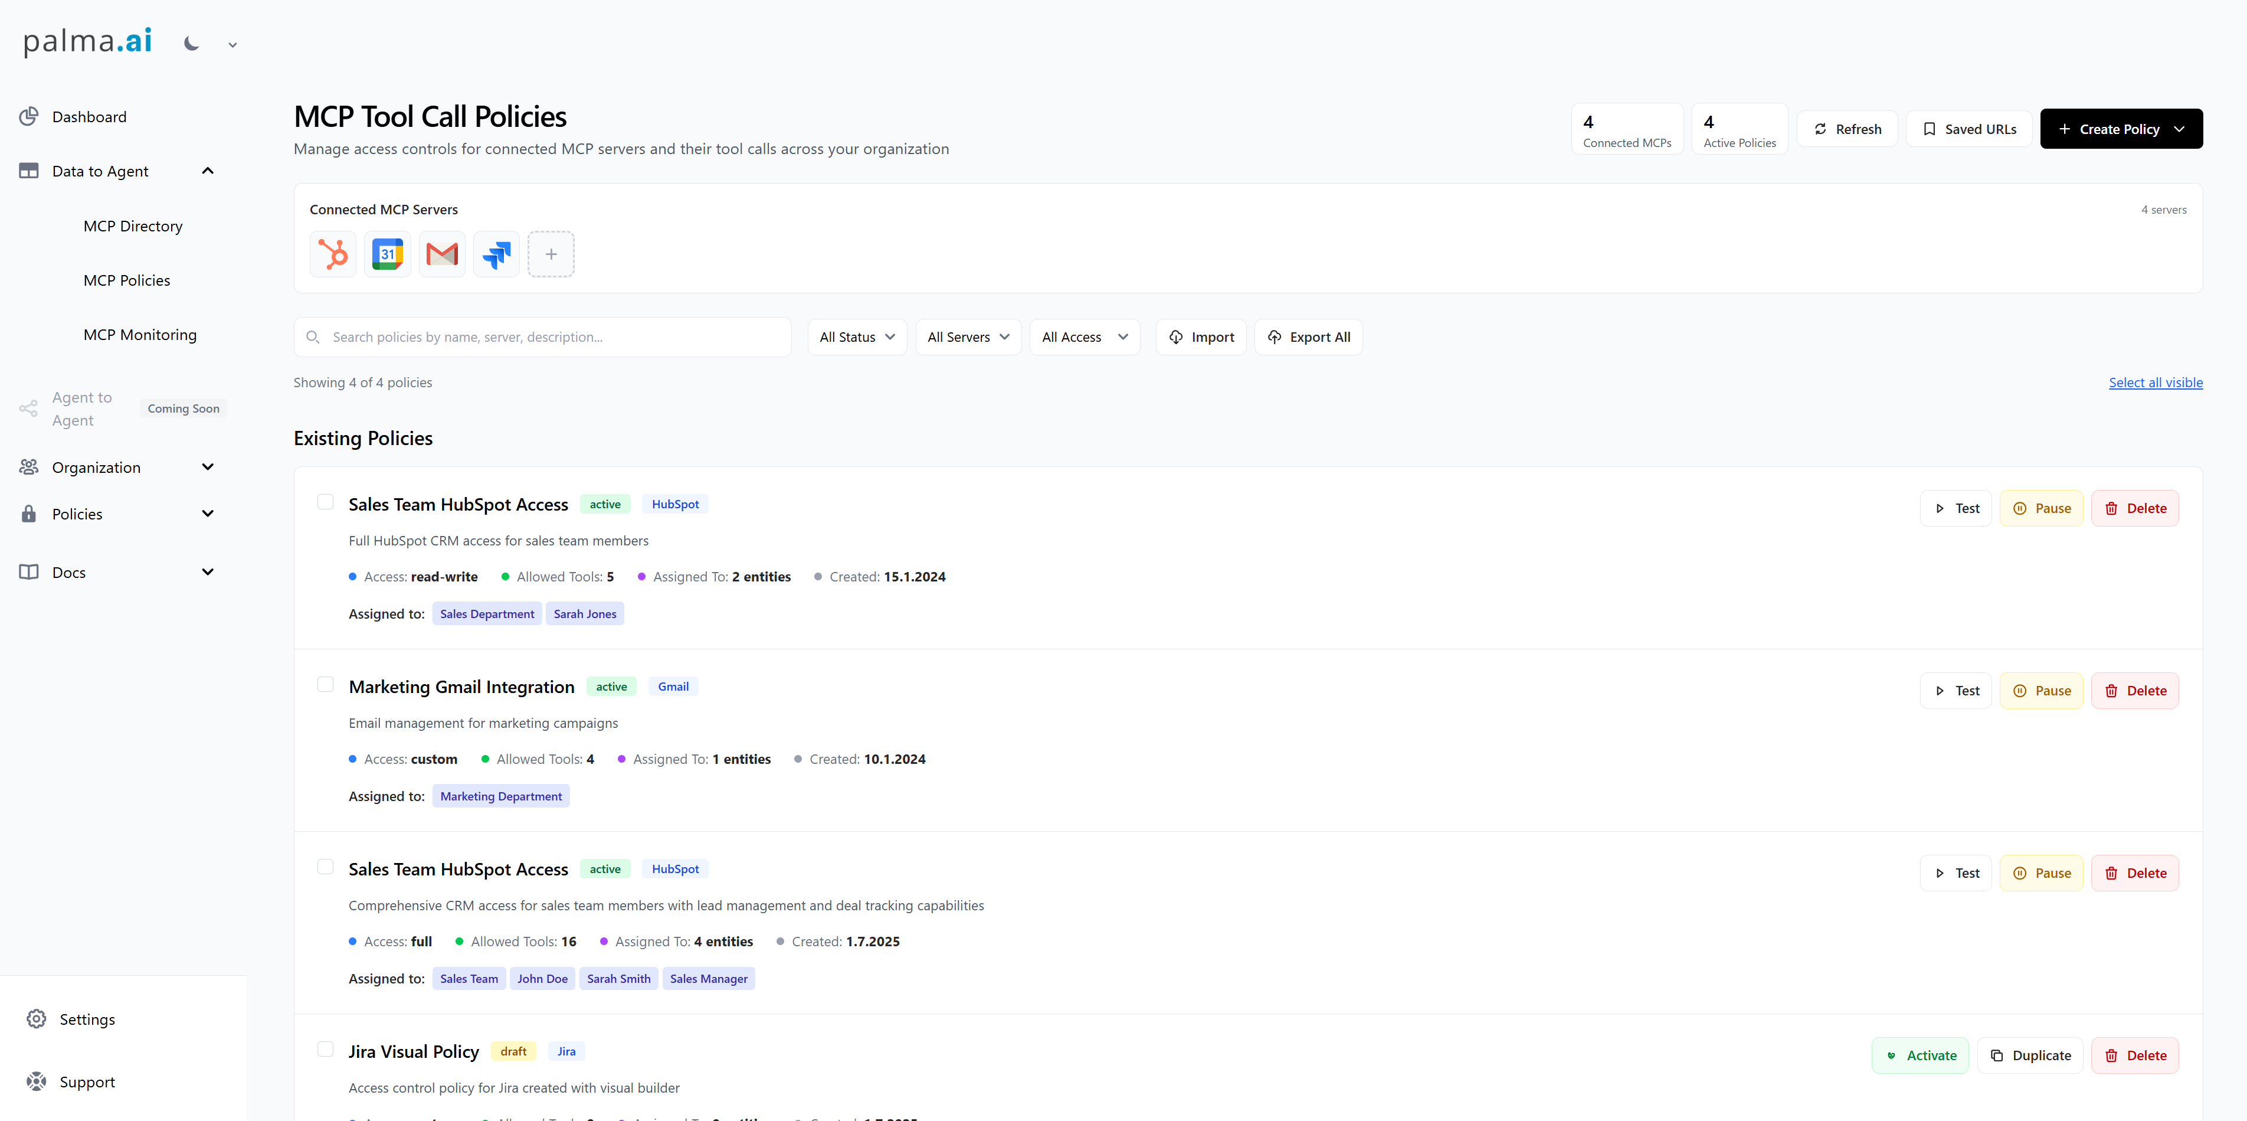Delete the Jira Visual Policy
Viewport: 2247px width, 1121px height.
point(2134,1055)
